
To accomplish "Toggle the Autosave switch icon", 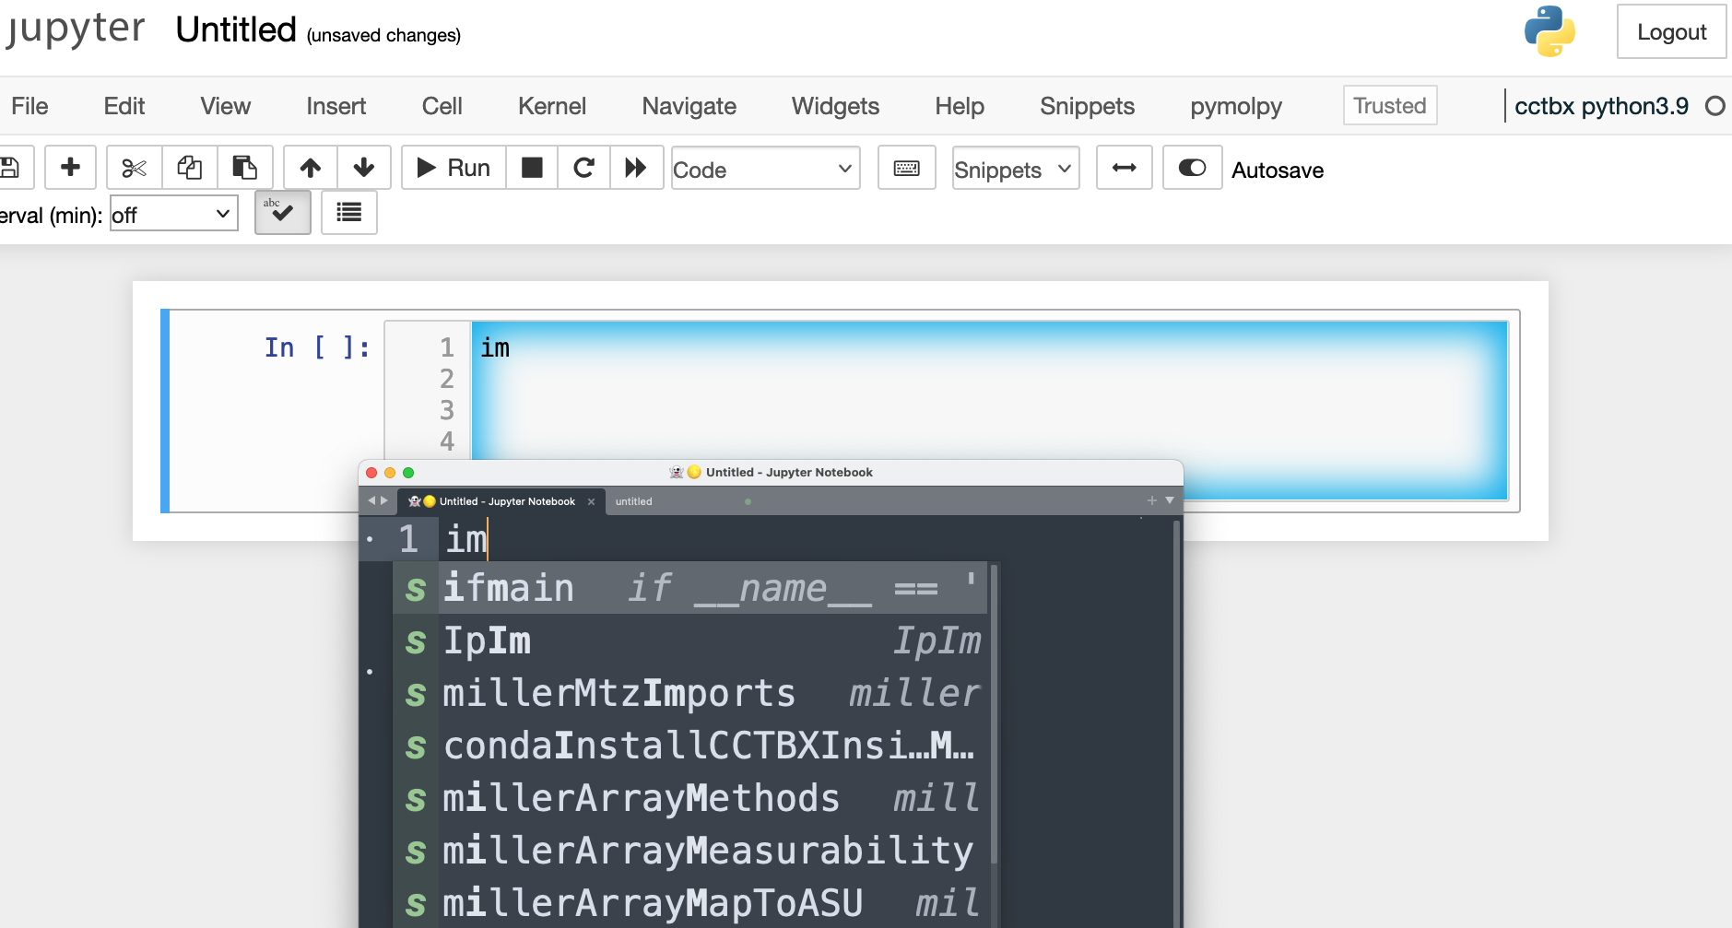I will coord(1193,168).
